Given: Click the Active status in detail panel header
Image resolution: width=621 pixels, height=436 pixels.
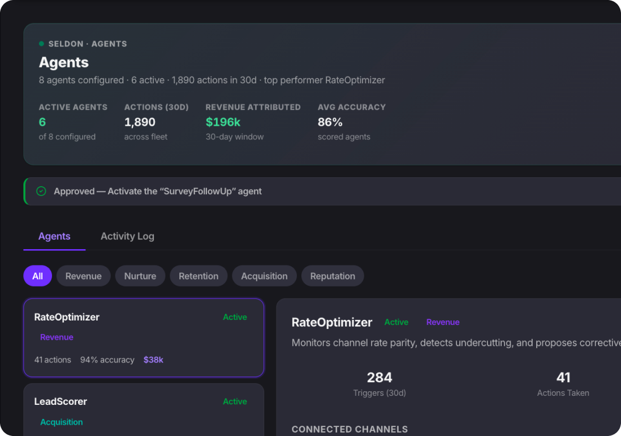Looking at the screenshot, I should [396, 322].
